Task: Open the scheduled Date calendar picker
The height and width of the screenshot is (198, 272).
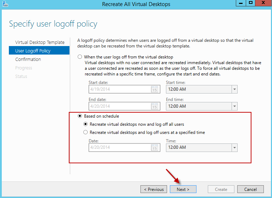Action: coord(154,147)
